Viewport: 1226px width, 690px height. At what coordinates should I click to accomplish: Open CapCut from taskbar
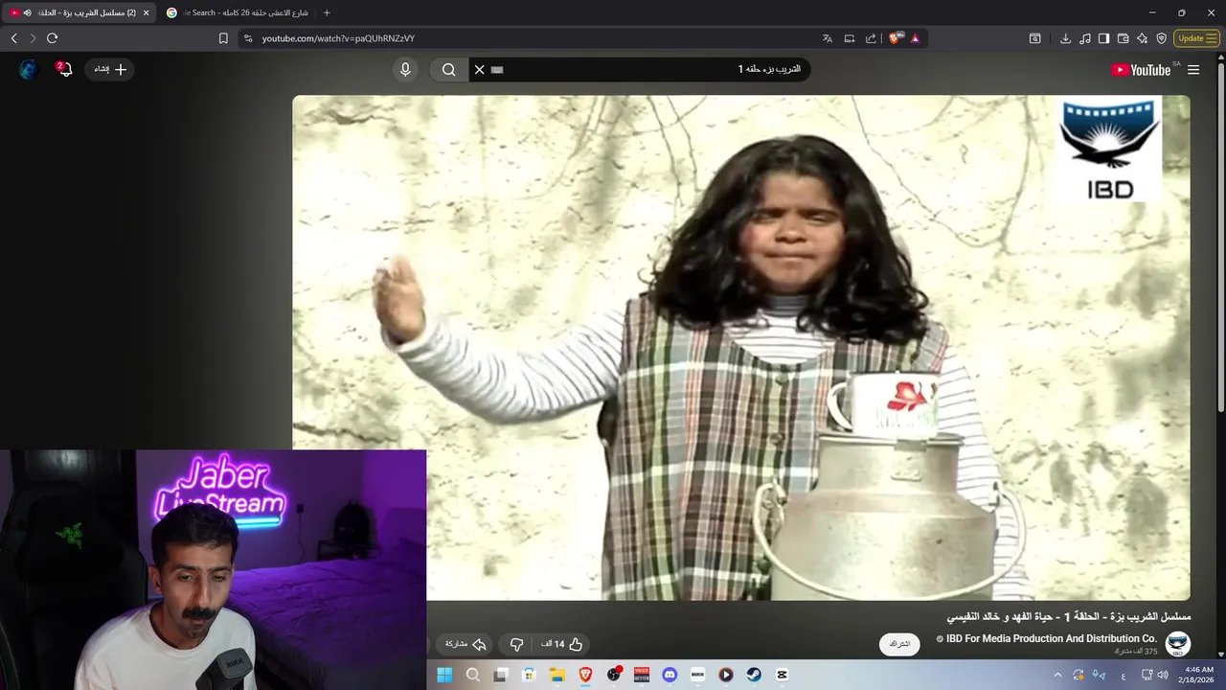[783, 675]
